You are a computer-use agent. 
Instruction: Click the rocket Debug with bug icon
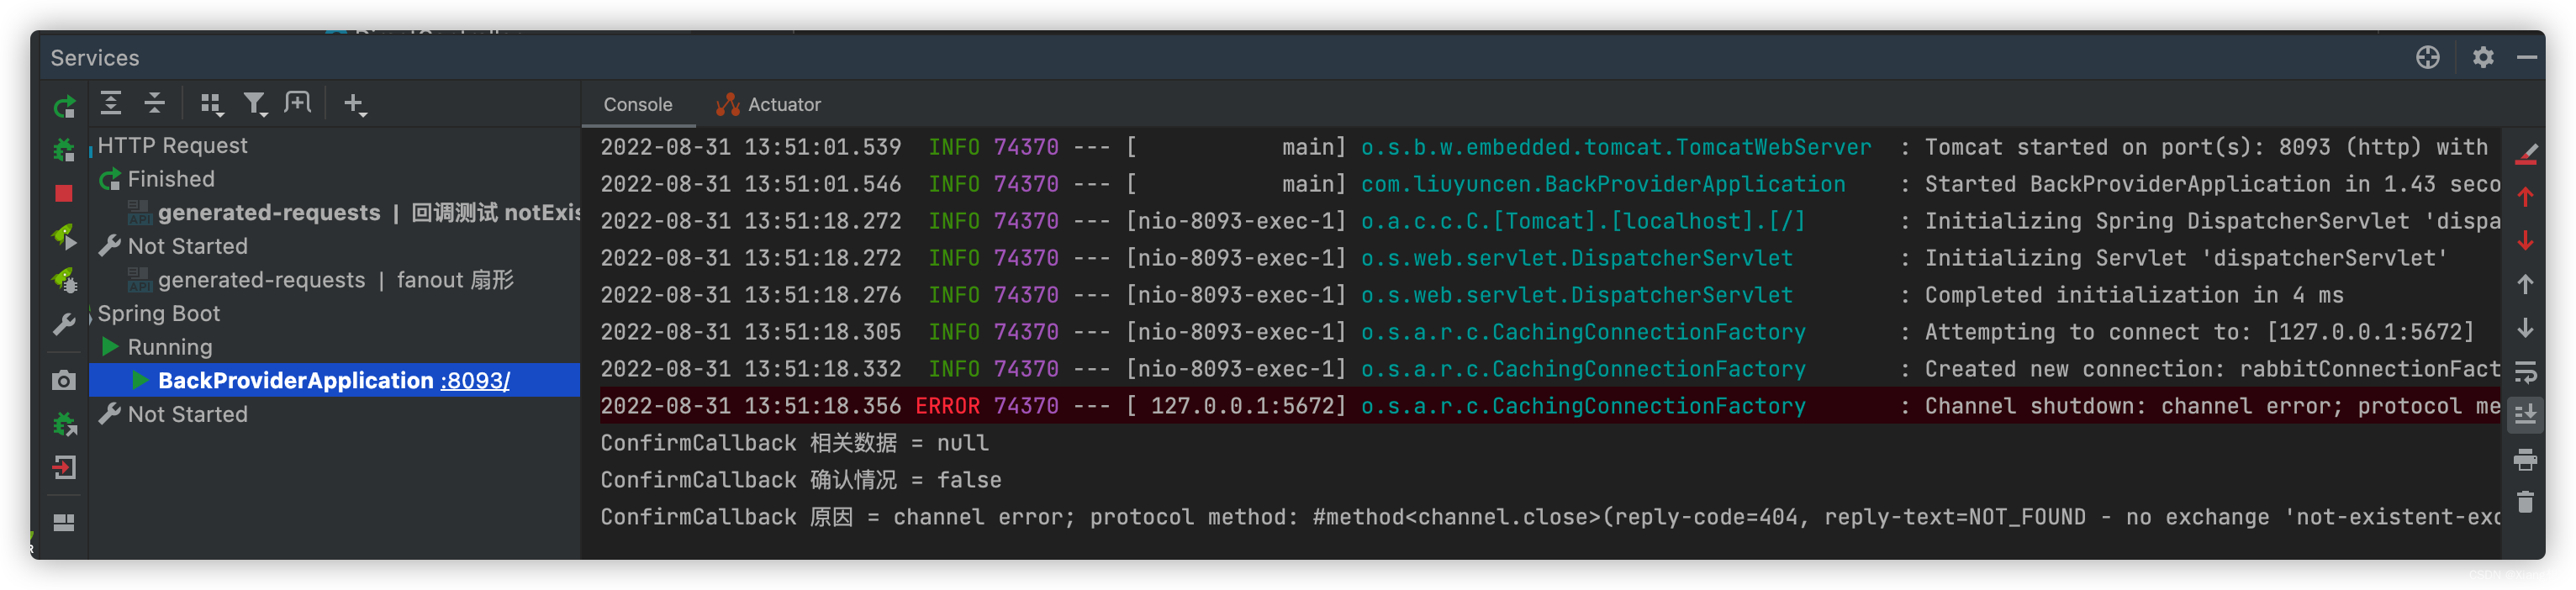click(64, 281)
